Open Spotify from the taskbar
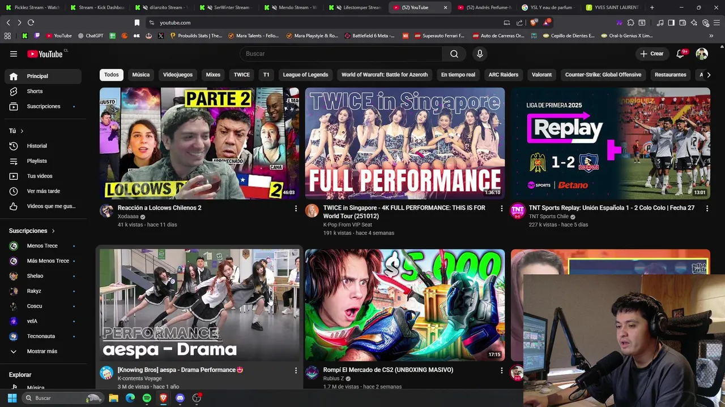This screenshot has height=407, width=725. tap(147, 398)
